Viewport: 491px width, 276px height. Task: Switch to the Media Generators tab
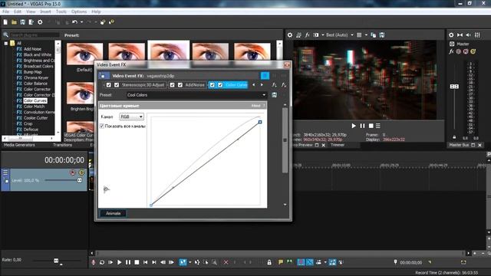19,145
